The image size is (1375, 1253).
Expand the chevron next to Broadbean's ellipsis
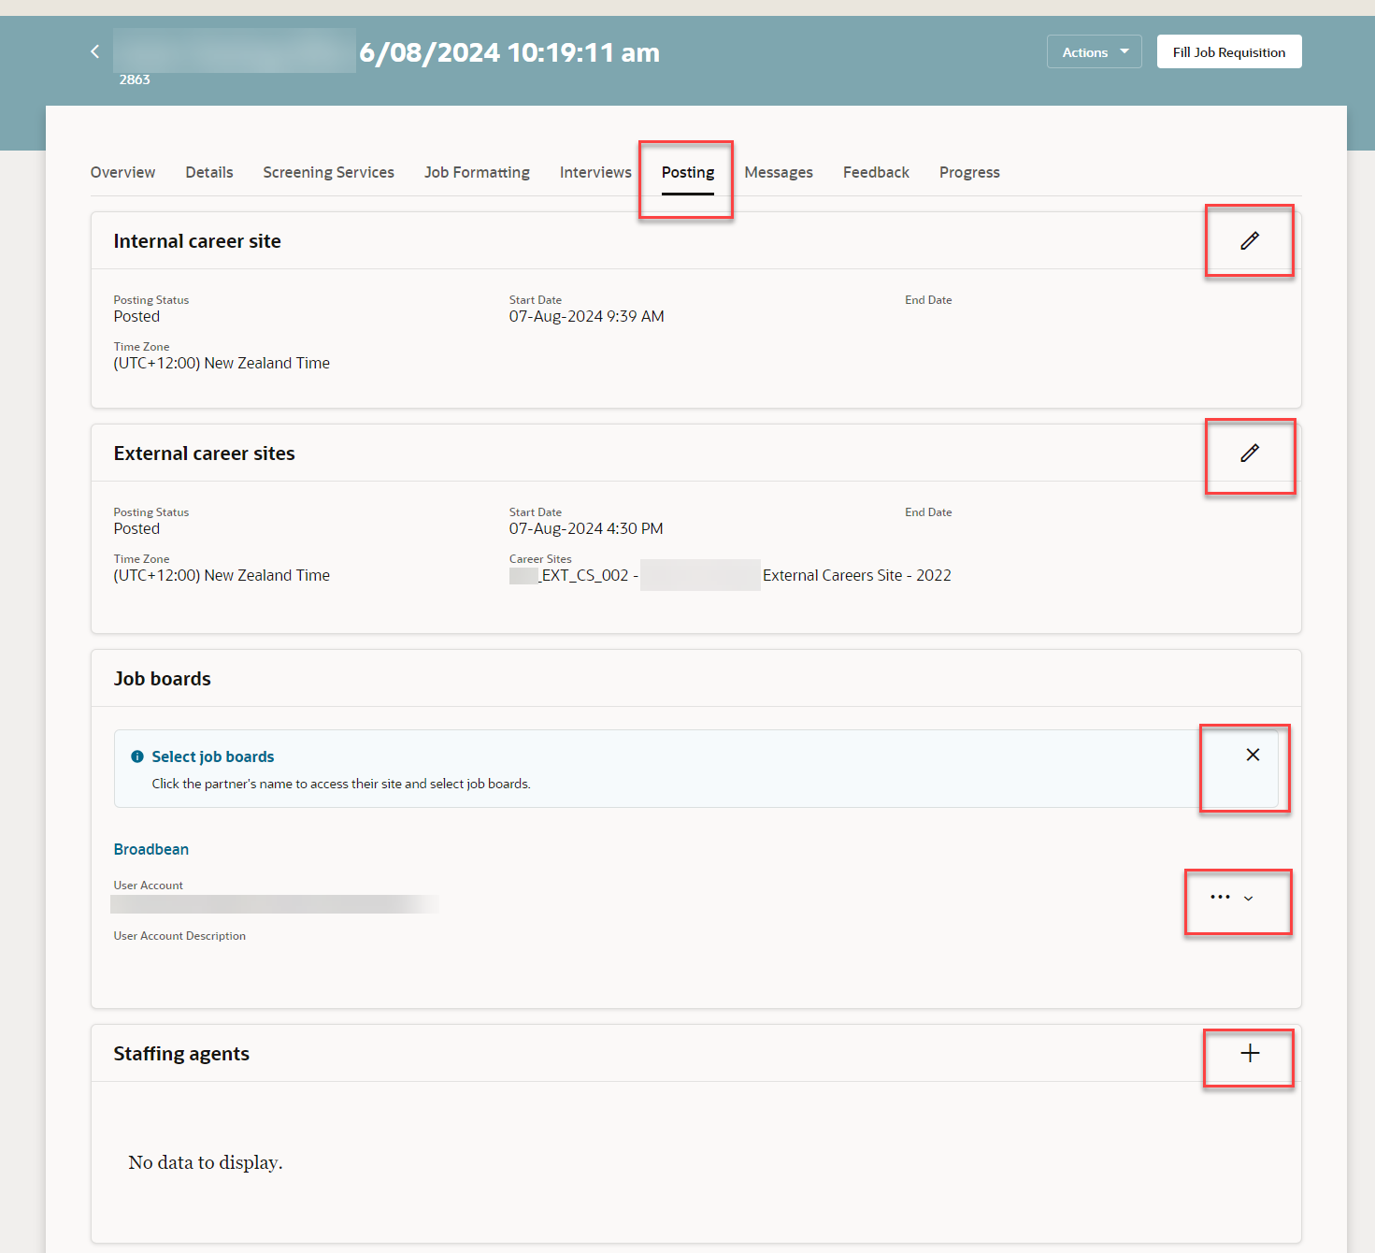pos(1251,899)
